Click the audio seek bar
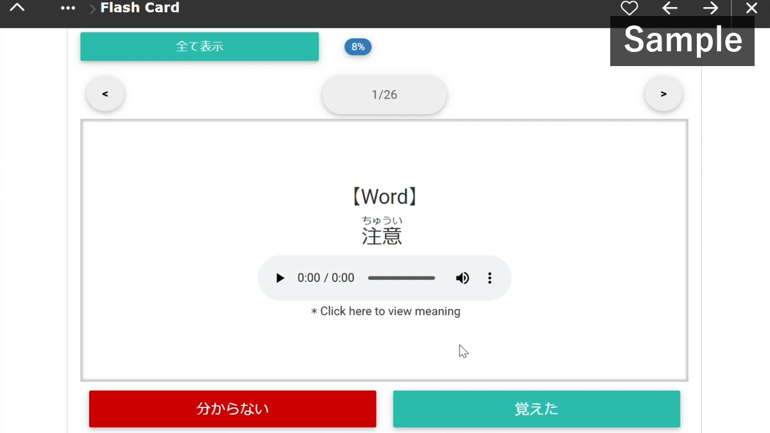This screenshot has width=770, height=433. pyautogui.click(x=401, y=278)
